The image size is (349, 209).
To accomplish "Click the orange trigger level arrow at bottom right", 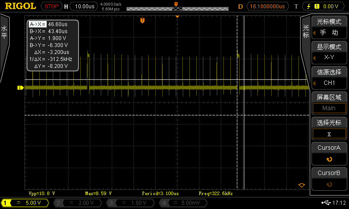I will pyautogui.click(x=301, y=185).
